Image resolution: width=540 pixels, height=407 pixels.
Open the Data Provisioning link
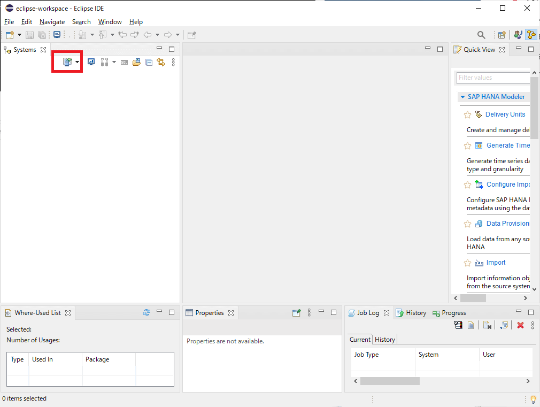tap(507, 223)
